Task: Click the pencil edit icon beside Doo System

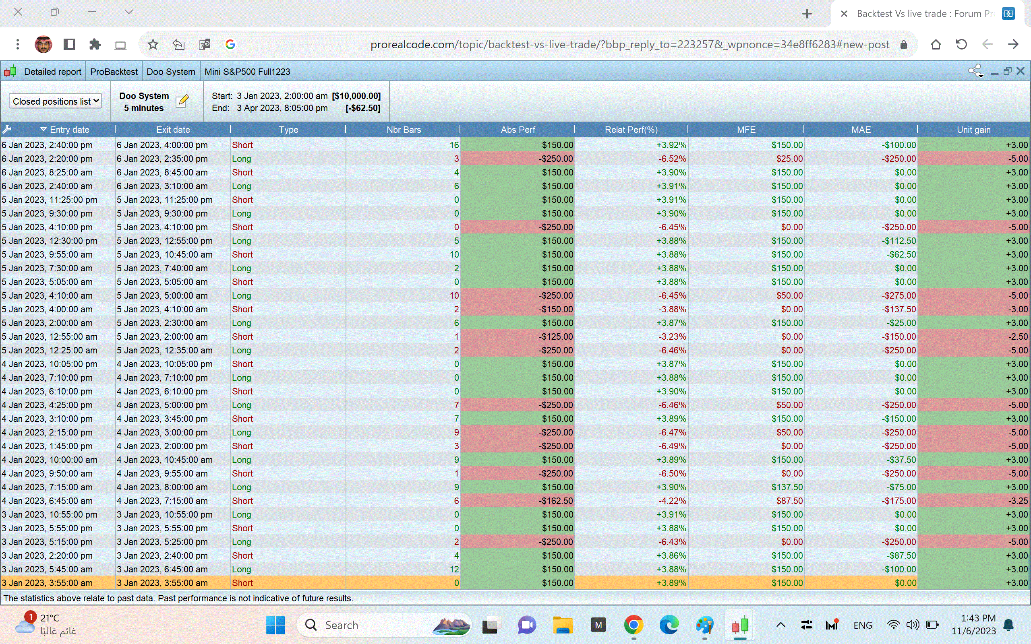Action: (x=182, y=101)
